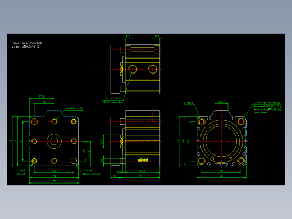Pick the '2- PT 1/4"' leader annotation
The width and height of the screenshot is (292, 219).
pyautogui.click(x=113, y=98)
